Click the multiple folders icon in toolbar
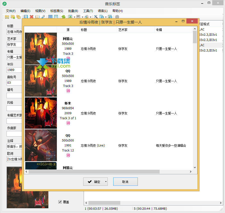The image size is (225, 213). click(19, 17)
